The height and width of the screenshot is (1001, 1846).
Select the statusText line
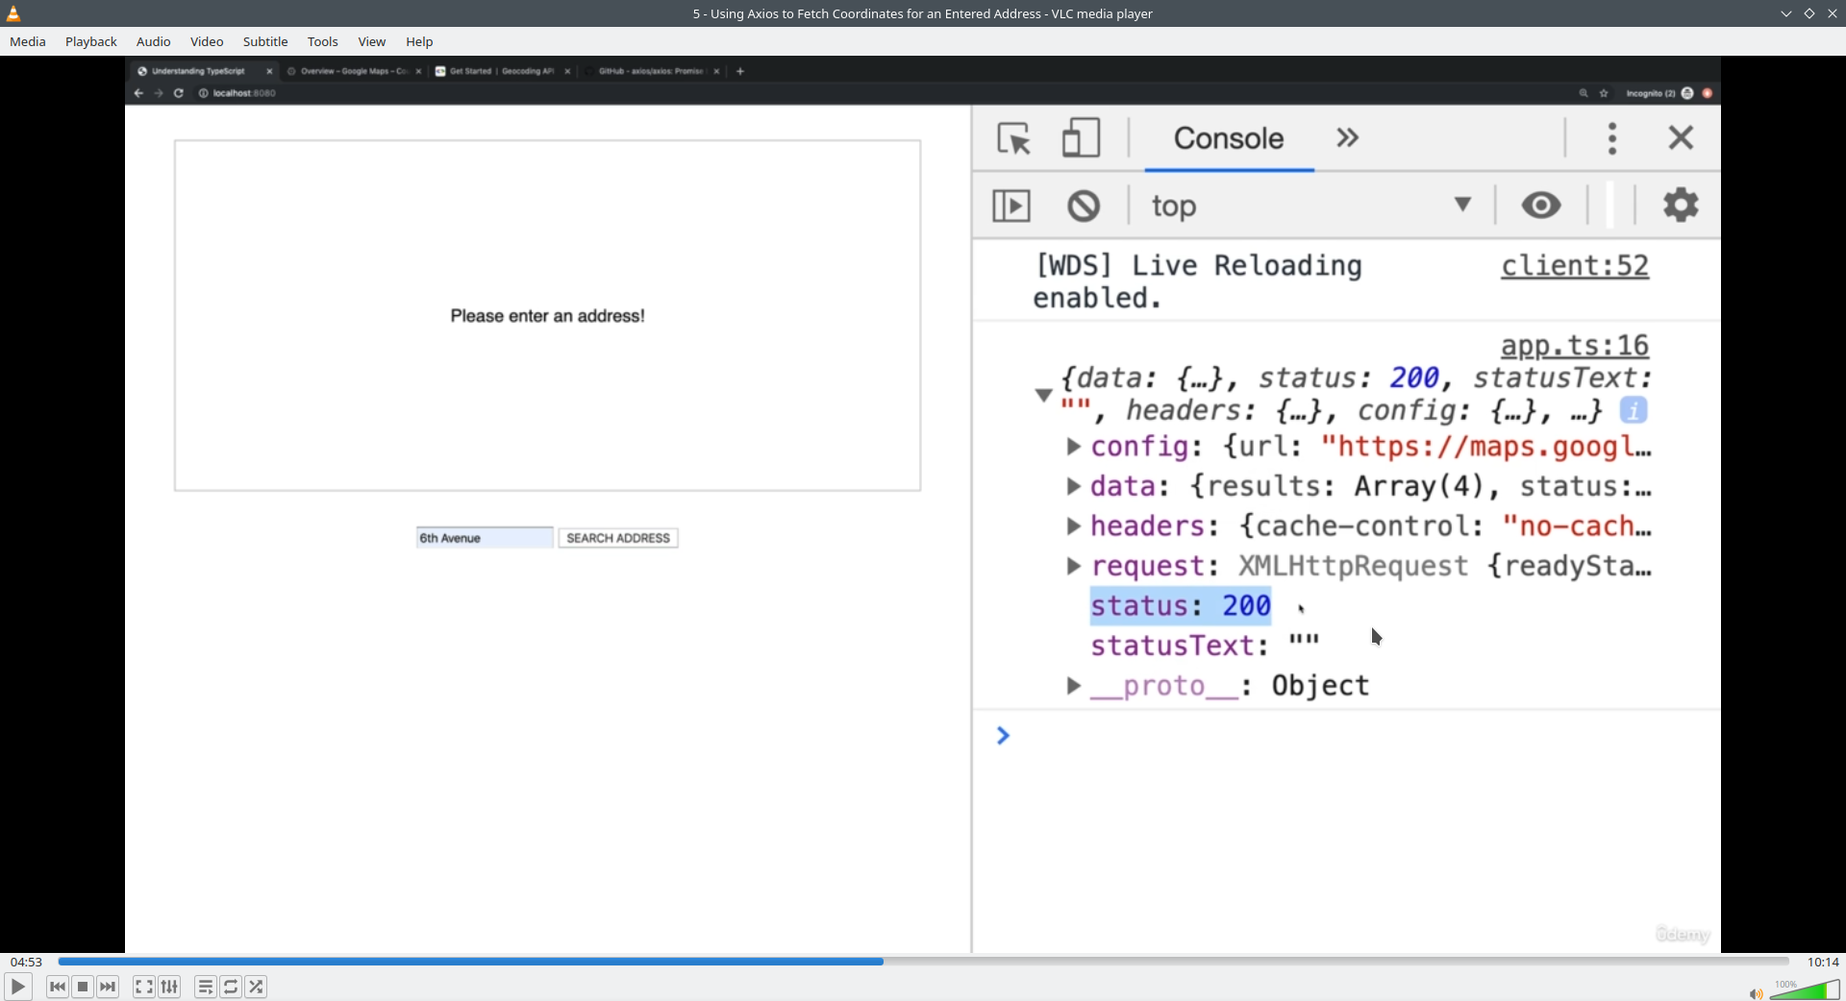1205,646
